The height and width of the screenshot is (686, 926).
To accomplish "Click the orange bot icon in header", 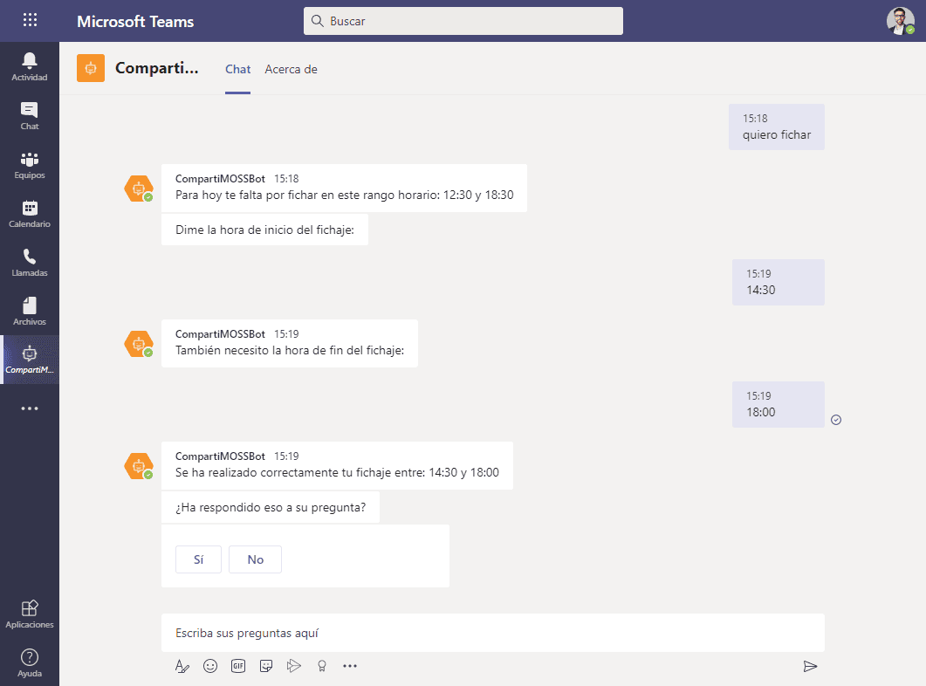I will [x=91, y=68].
